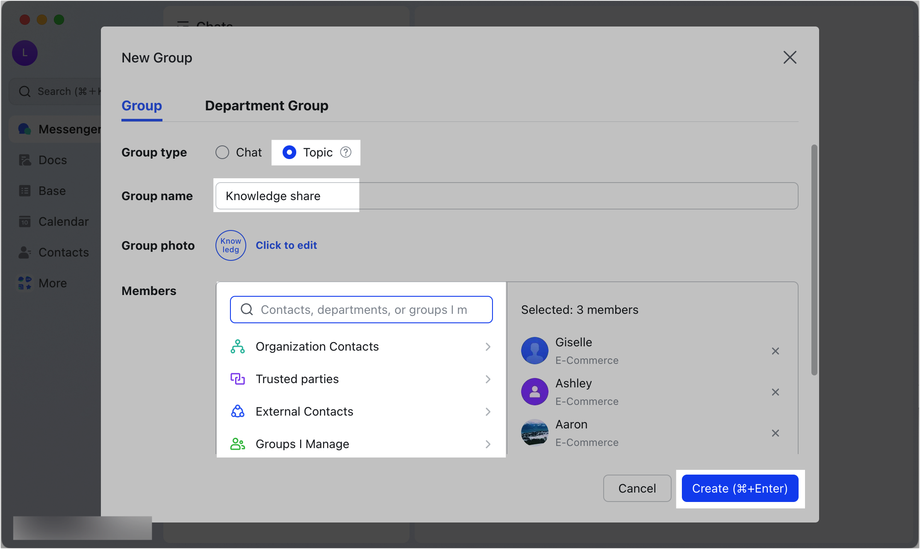Open the More apps section in sidebar
The height and width of the screenshot is (549, 920).
(52, 283)
